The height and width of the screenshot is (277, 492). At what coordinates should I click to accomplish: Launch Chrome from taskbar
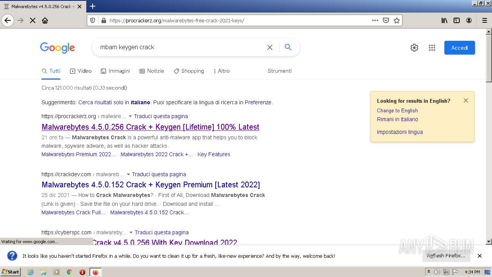70,272
